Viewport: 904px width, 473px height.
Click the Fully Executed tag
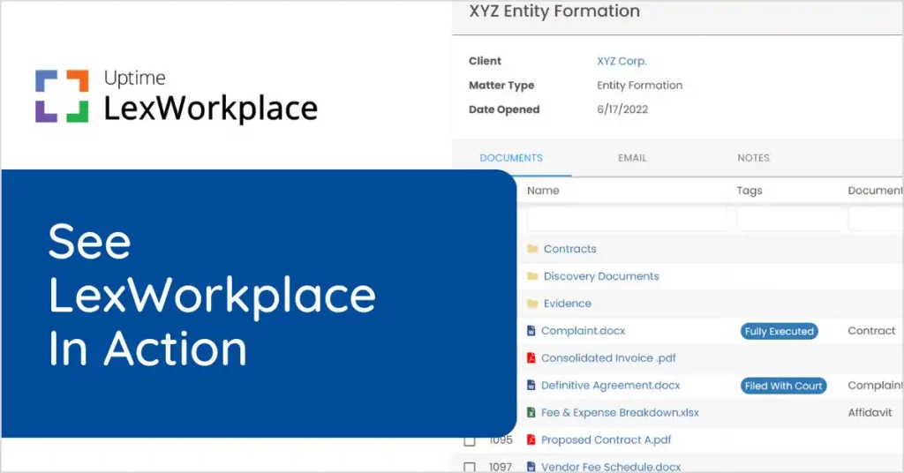[779, 331]
